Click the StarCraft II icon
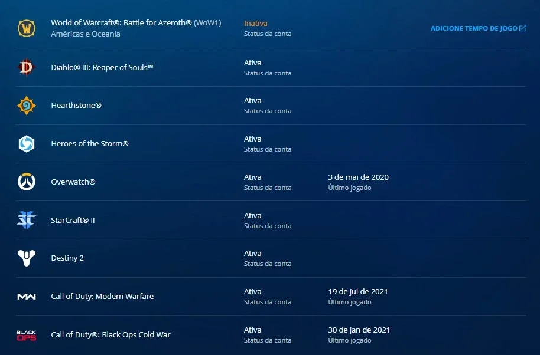Image resolution: width=540 pixels, height=355 pixels. tap(27, 220)
